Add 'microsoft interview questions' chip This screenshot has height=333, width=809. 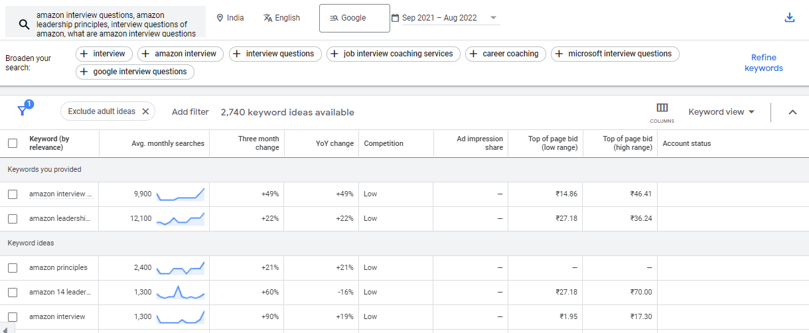point(615,54)
